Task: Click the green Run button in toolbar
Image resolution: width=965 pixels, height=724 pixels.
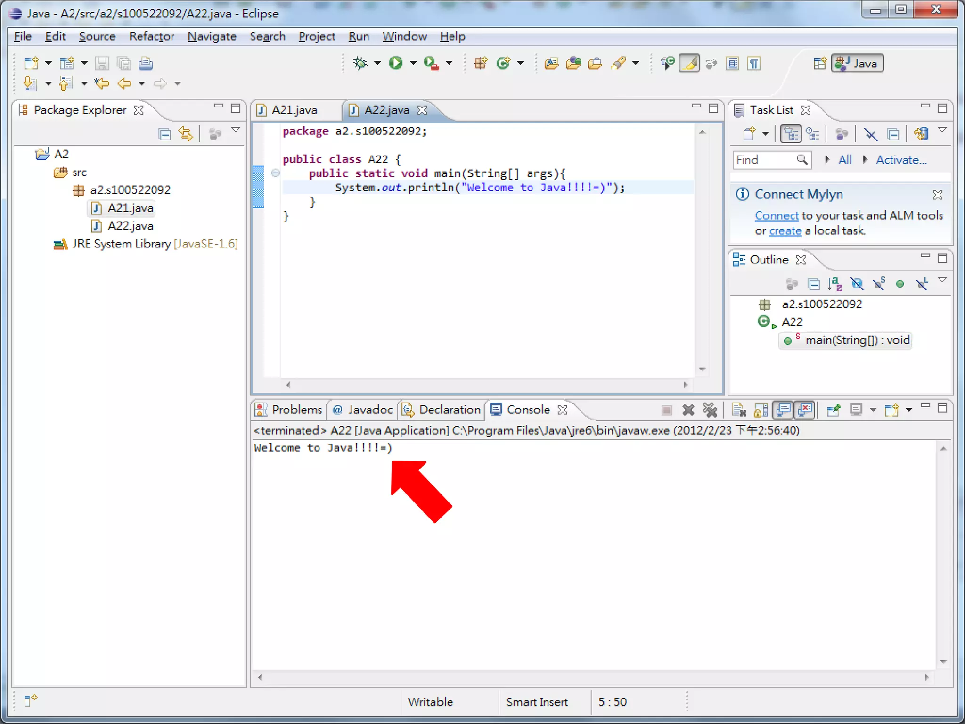Action: click(396, 63)
